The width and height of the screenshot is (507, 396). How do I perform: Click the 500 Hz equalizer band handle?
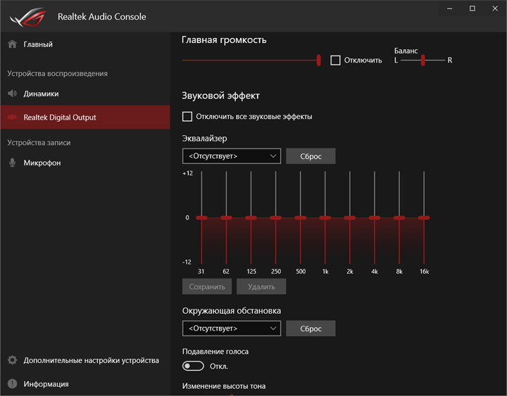(301, 218)
